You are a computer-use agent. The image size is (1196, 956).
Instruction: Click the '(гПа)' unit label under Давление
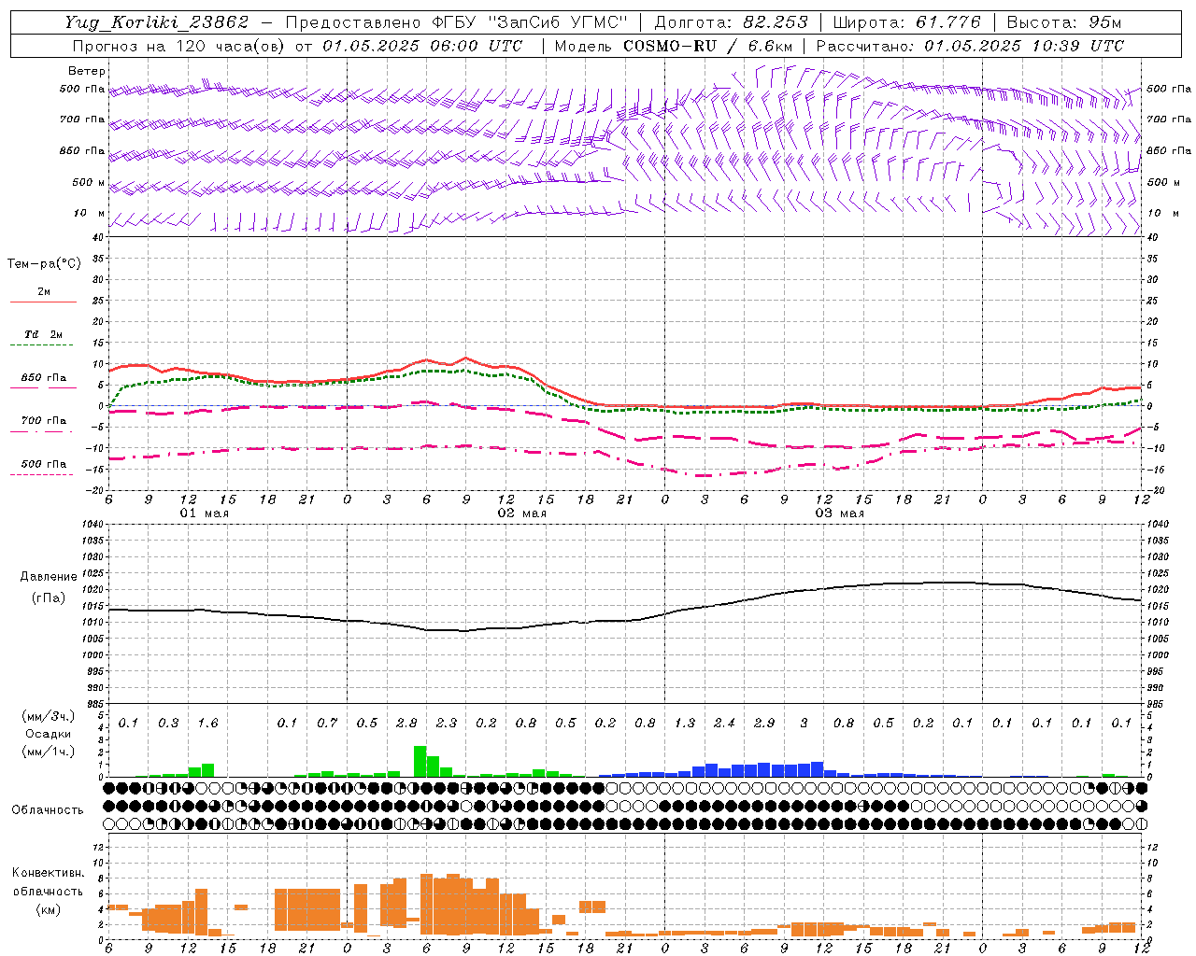(x=49, y=598)
